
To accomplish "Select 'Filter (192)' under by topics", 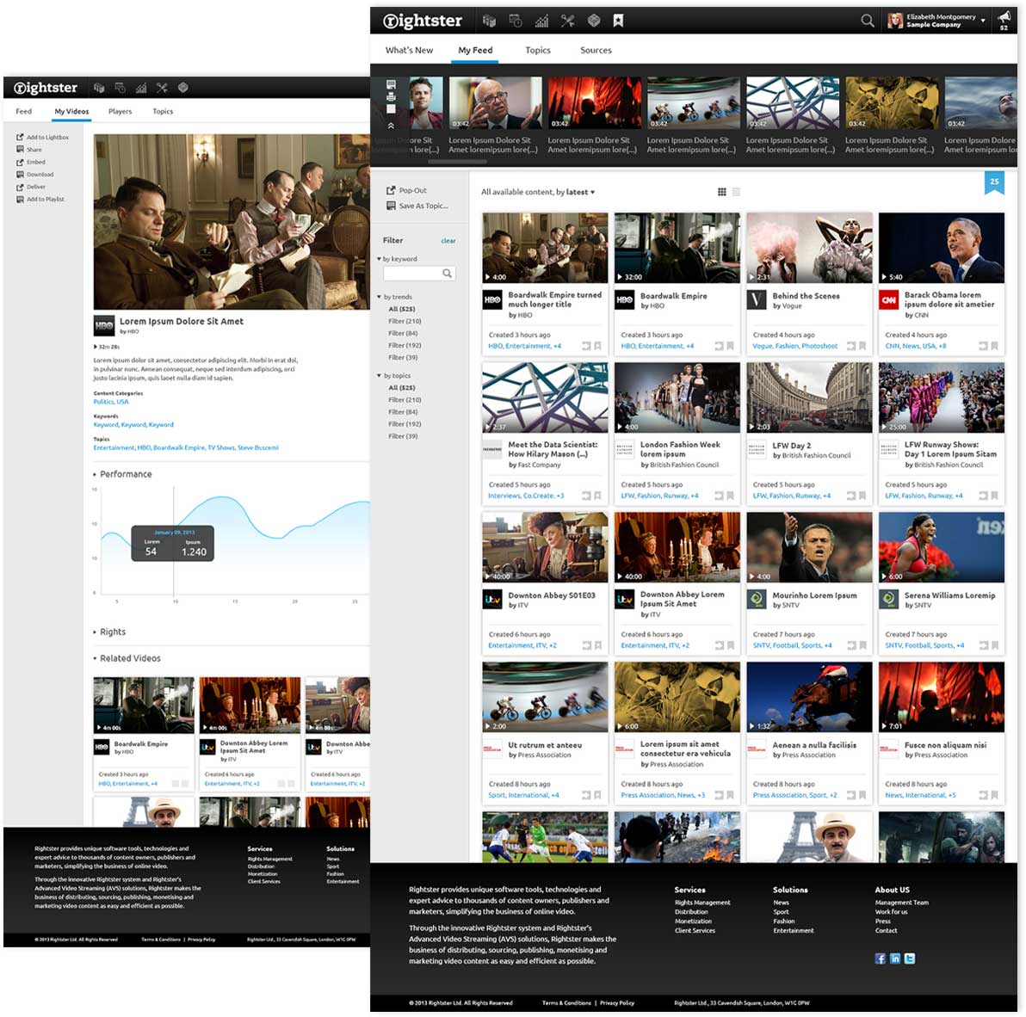I will [x=405, y=424].
